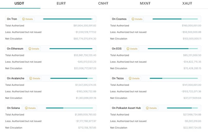Open Details text for On Cosmos
208x132 pixels.
139,19
